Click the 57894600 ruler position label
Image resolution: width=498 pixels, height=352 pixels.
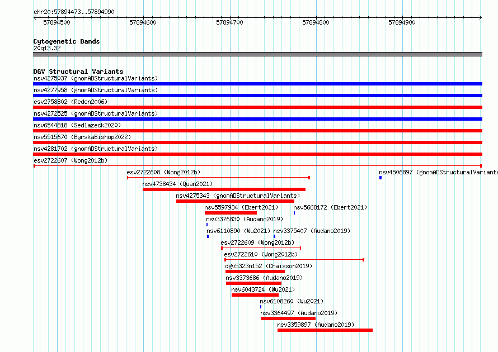coord(143,22)
